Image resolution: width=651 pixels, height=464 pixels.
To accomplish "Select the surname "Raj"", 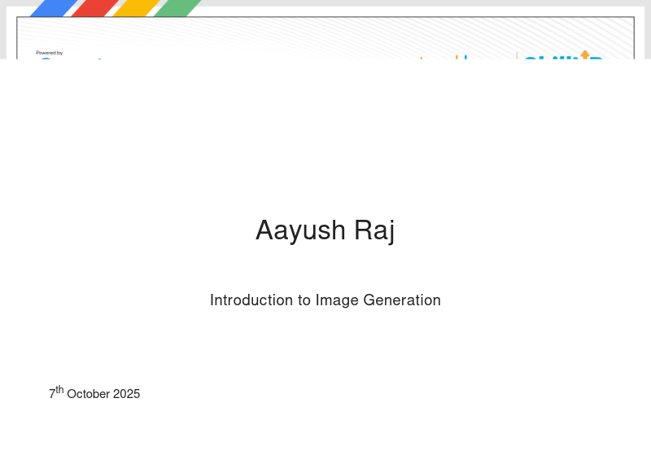I will (374, 230).
